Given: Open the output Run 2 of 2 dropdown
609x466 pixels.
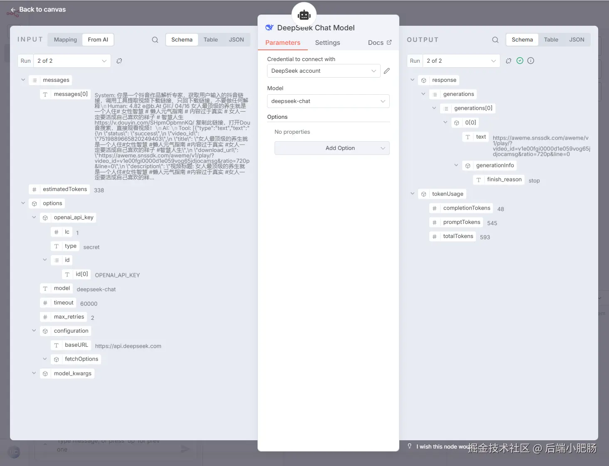Looking at the screenshot, I should (x=461, y=61).
